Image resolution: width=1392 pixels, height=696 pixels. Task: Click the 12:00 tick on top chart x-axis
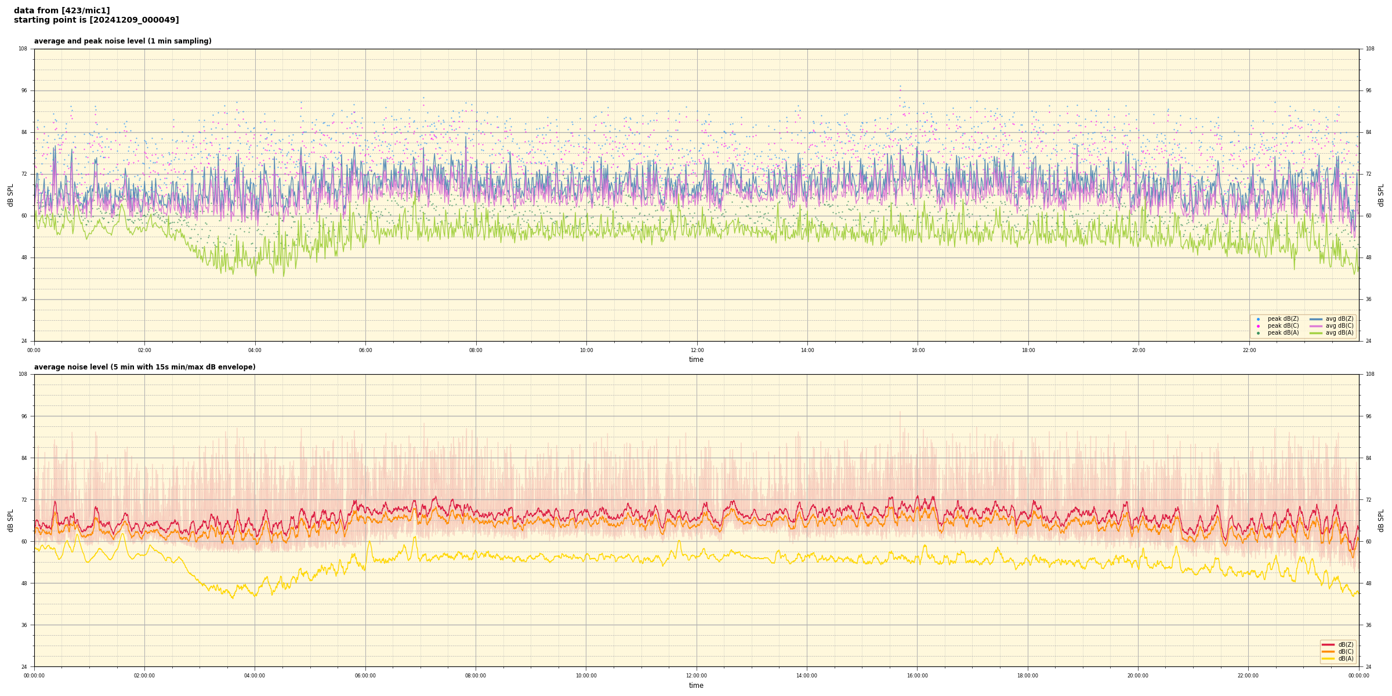click(x=697, y=350)
